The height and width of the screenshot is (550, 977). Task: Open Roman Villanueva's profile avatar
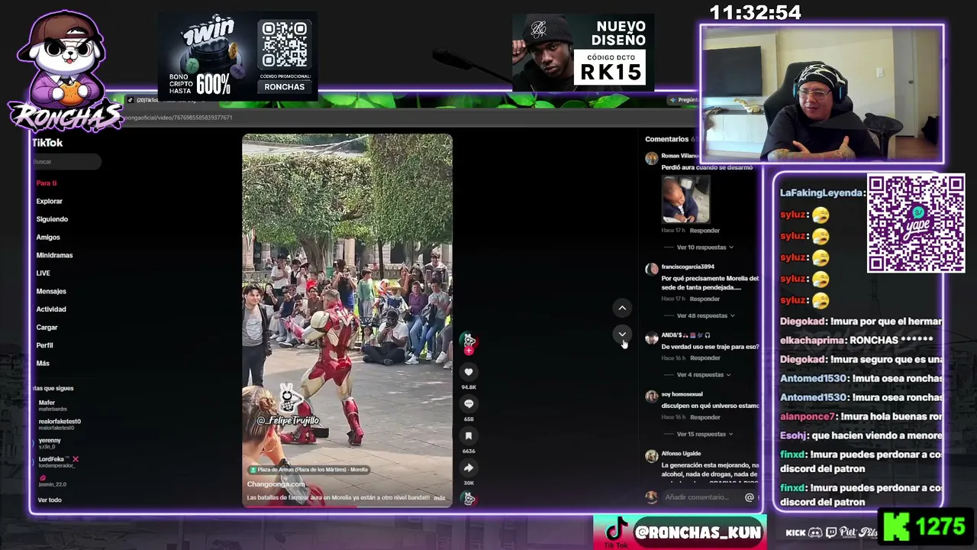[x=651, y=159]
